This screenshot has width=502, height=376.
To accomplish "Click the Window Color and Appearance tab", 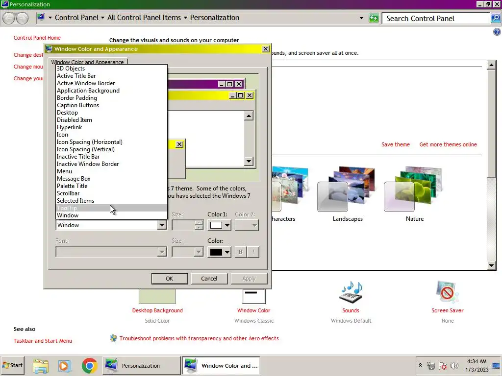I will pos(87,62).
